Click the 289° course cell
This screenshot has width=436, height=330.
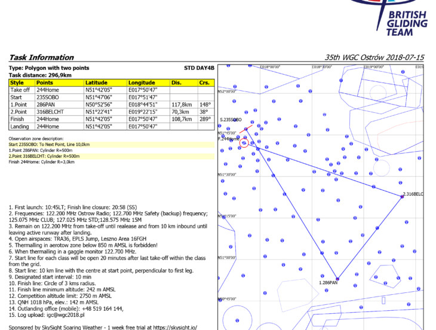(204, 119)
